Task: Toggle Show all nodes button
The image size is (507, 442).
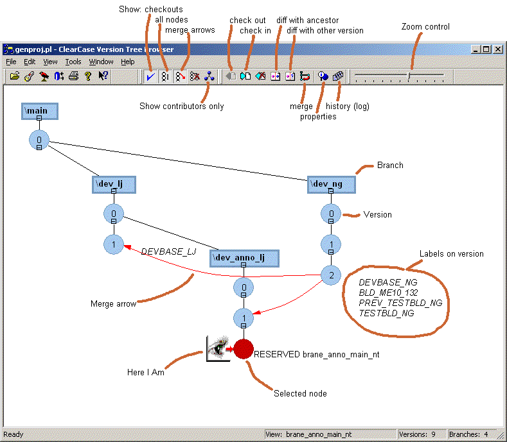Action: click(165, 77)
